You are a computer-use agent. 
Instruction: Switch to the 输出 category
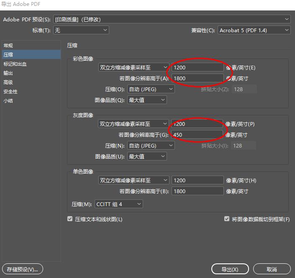(x=31, y=73)
